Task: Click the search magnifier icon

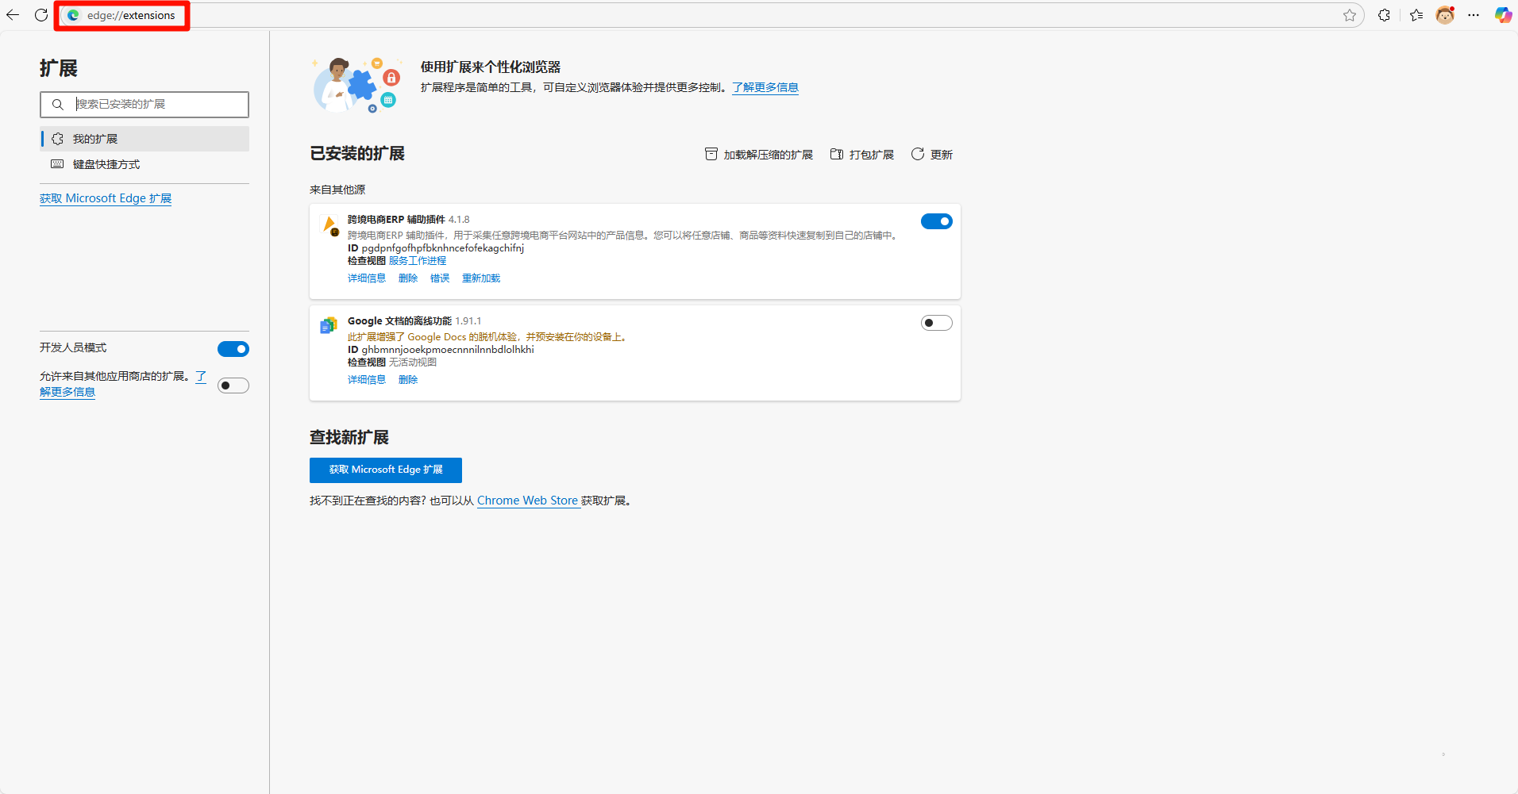Action: point(57,104)
